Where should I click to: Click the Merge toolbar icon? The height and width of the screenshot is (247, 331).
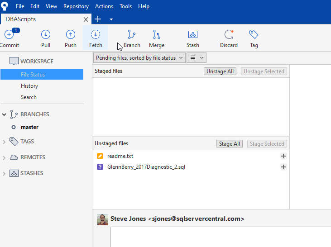[157, 35]
